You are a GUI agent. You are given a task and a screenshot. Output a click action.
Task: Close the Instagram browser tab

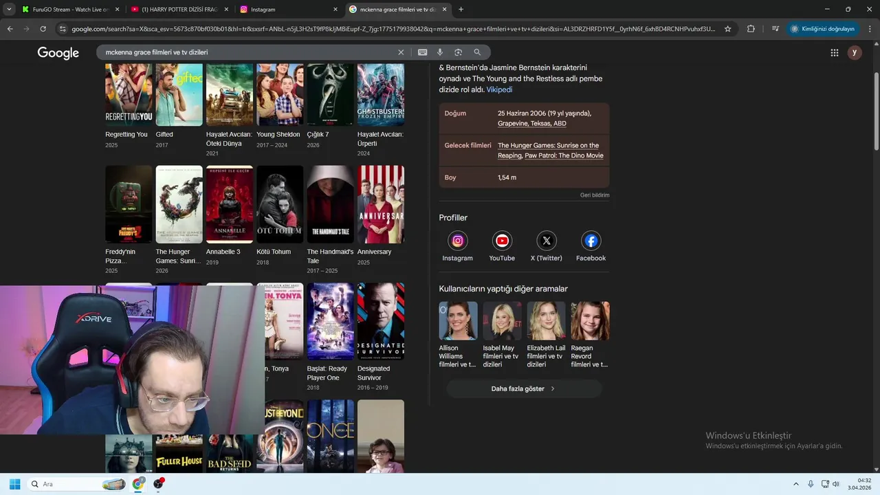pyautogui.click(x=335, y=10)
